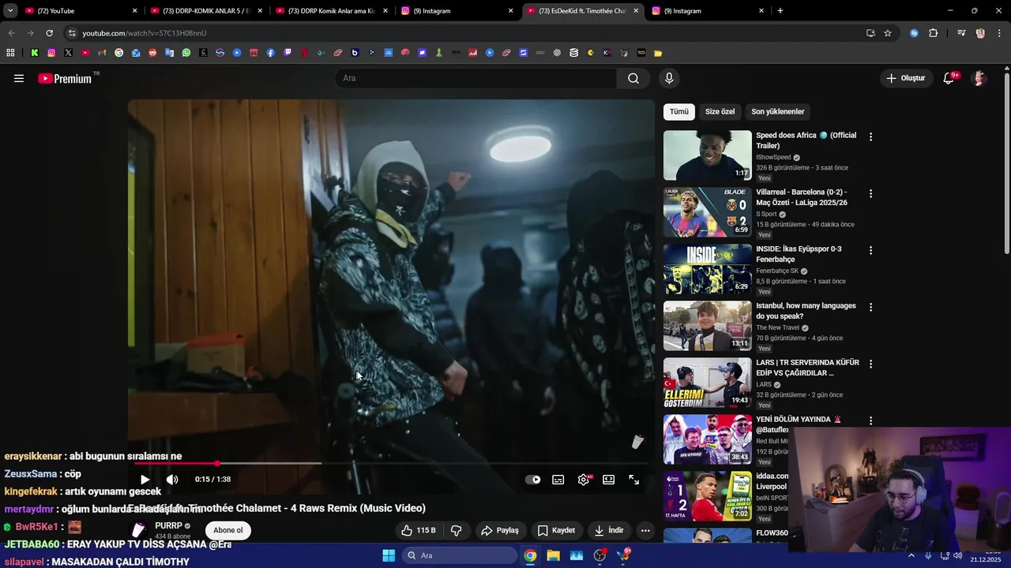The width and height of the screenshot is (1011, 568).
Task: Open Villarreal - Barcelona match summary thumbnail
Action: click(x=708, y=212)
